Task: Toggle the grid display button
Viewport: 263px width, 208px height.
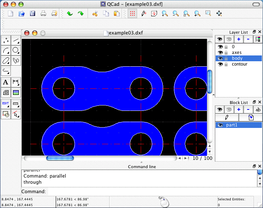Action: (132, 14)
